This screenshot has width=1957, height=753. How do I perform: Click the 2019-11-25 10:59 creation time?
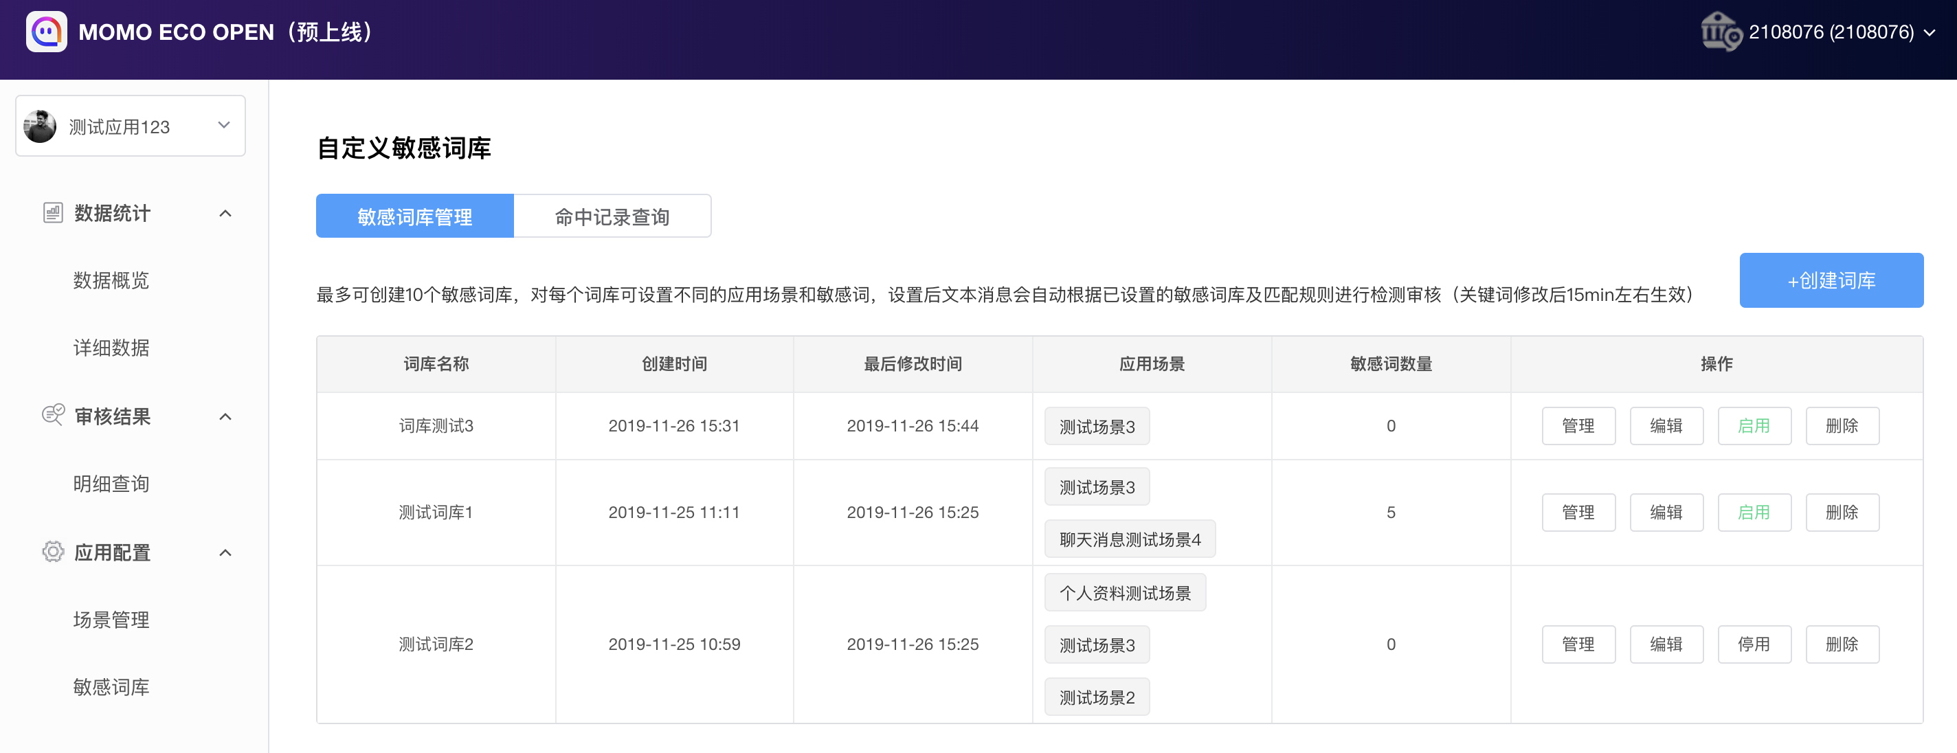675,644
